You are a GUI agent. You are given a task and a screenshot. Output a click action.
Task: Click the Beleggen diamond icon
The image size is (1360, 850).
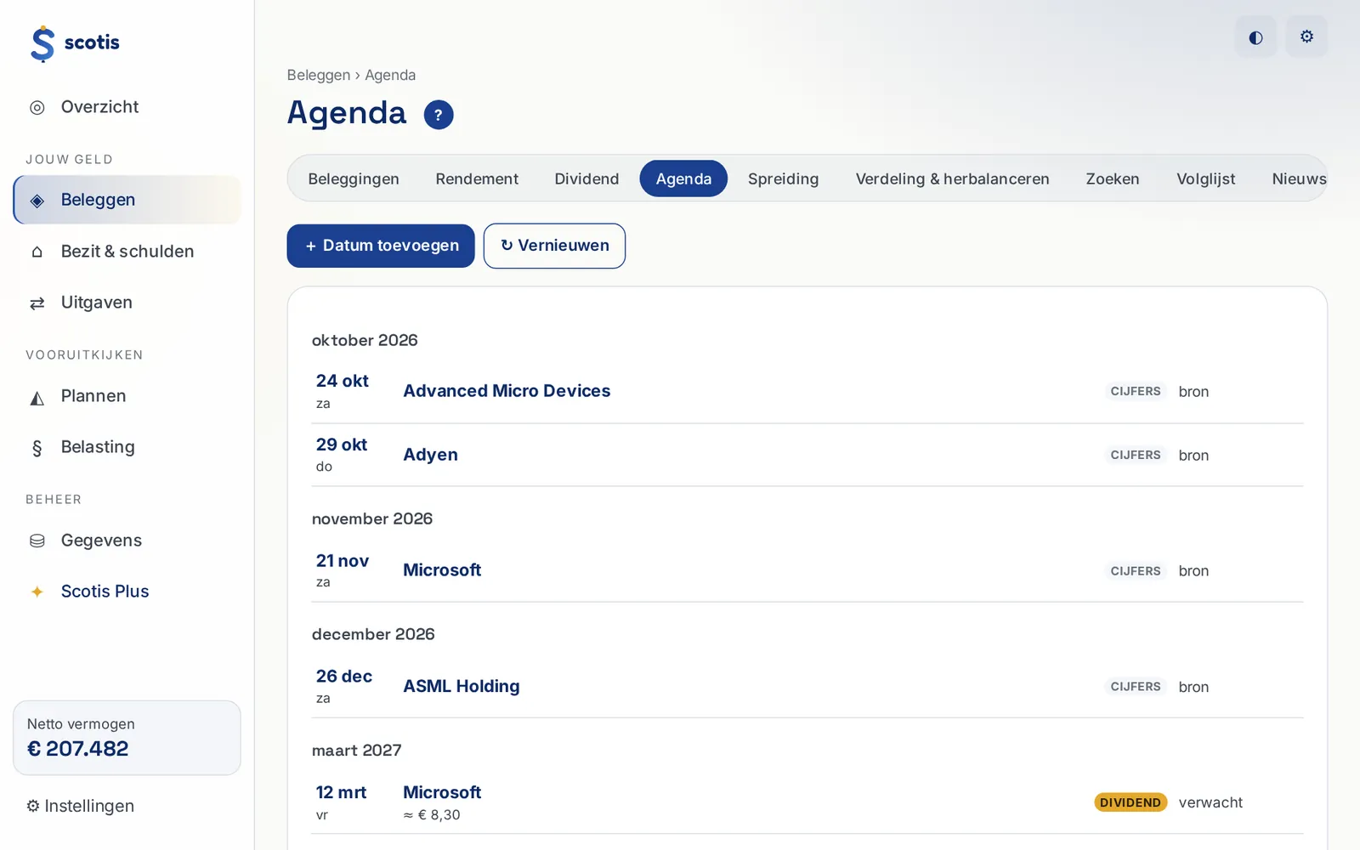coord(37,201)
